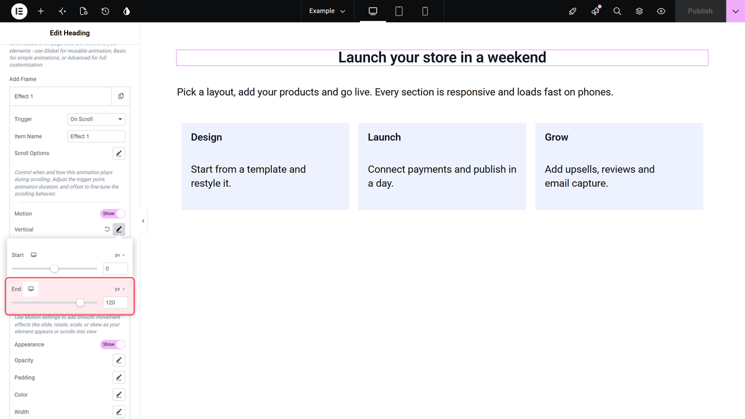Select the Grow card heading
Viewport: 745px width, 419px height.
[556, 137]
